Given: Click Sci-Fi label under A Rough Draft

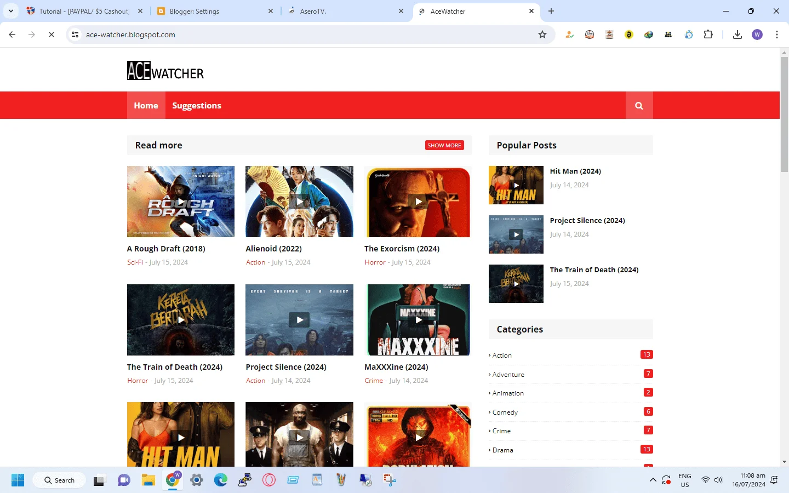Looking at the screenshot, I should coord(135,262).
